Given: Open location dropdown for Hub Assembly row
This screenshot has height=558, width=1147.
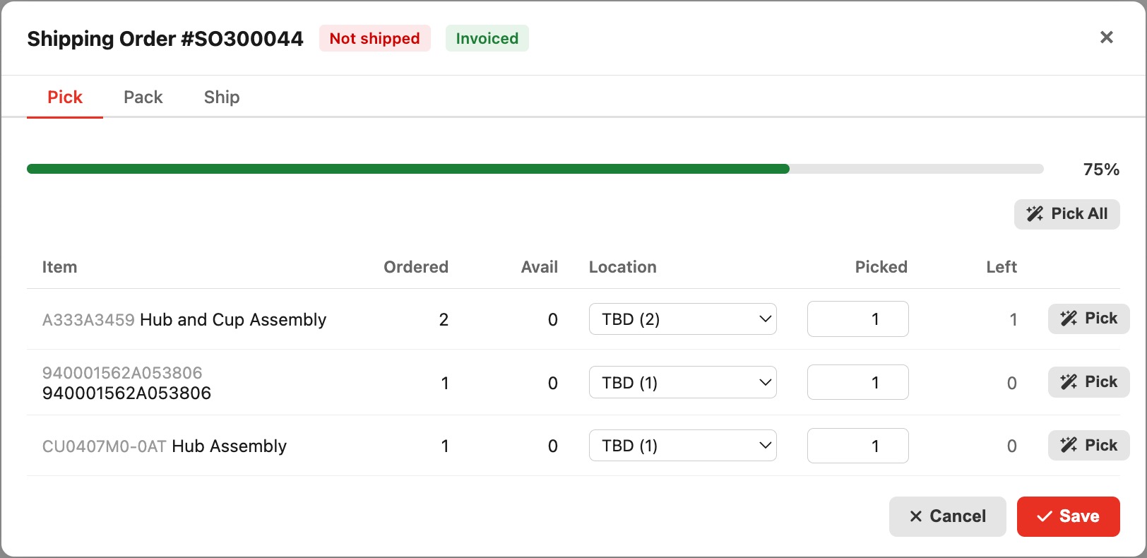Looking at the screenshot, I should pyautogui.click(x=682, y=446).
